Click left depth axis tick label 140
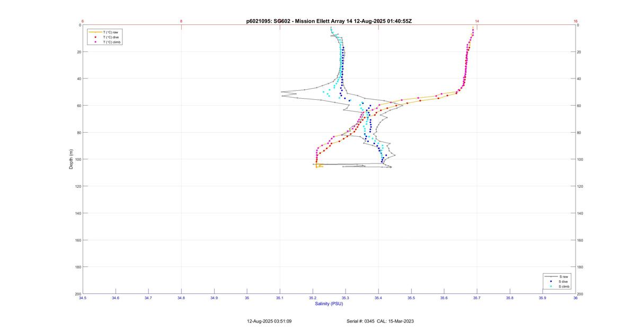This screenshot has width=636, height=330. (77, 213)
